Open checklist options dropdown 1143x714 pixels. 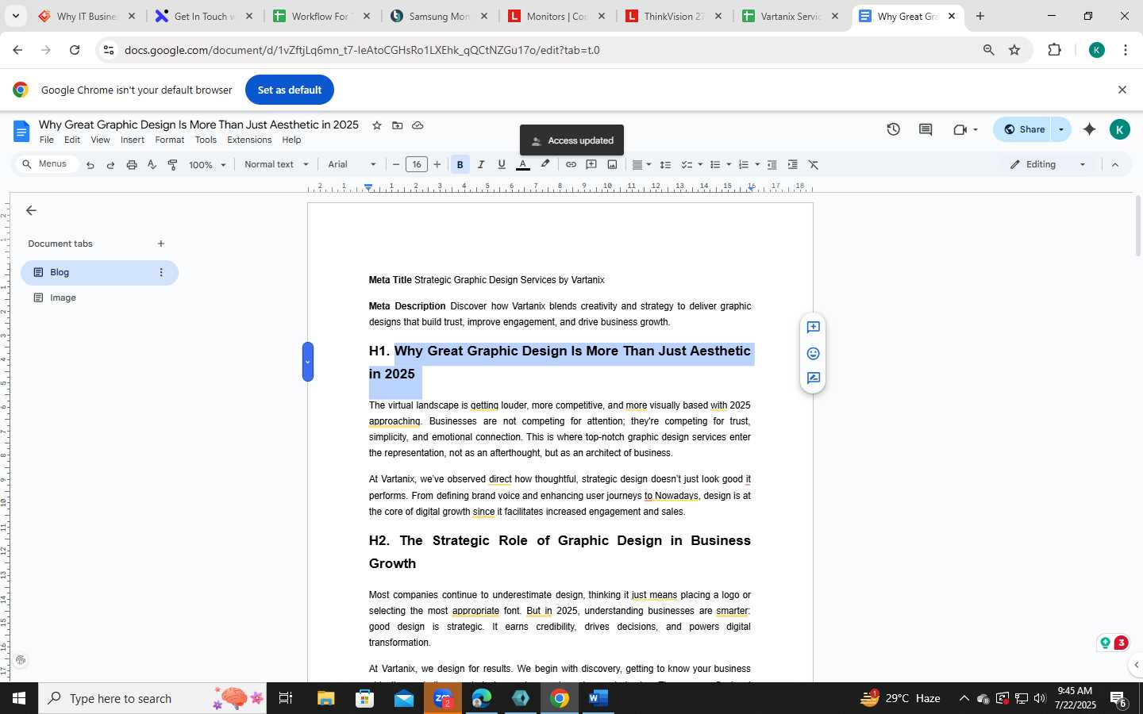pos(692,165)
